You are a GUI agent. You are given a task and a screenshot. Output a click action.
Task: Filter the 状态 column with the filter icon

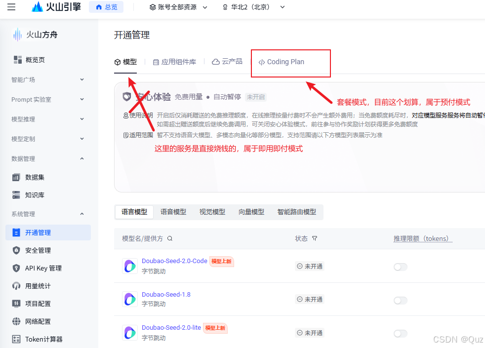point(315,238)
